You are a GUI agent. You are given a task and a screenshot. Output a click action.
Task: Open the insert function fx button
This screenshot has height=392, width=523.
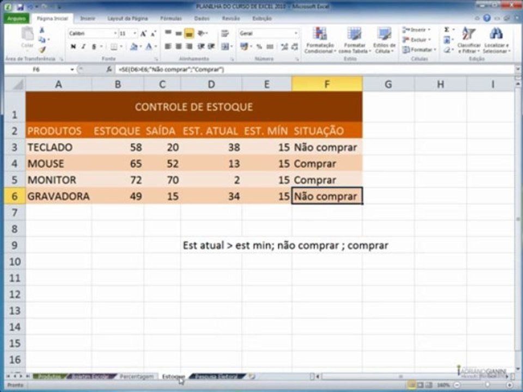click(109, 69)
